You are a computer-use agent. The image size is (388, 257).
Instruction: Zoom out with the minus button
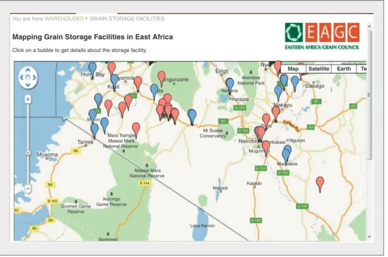(x=28, y=189)
